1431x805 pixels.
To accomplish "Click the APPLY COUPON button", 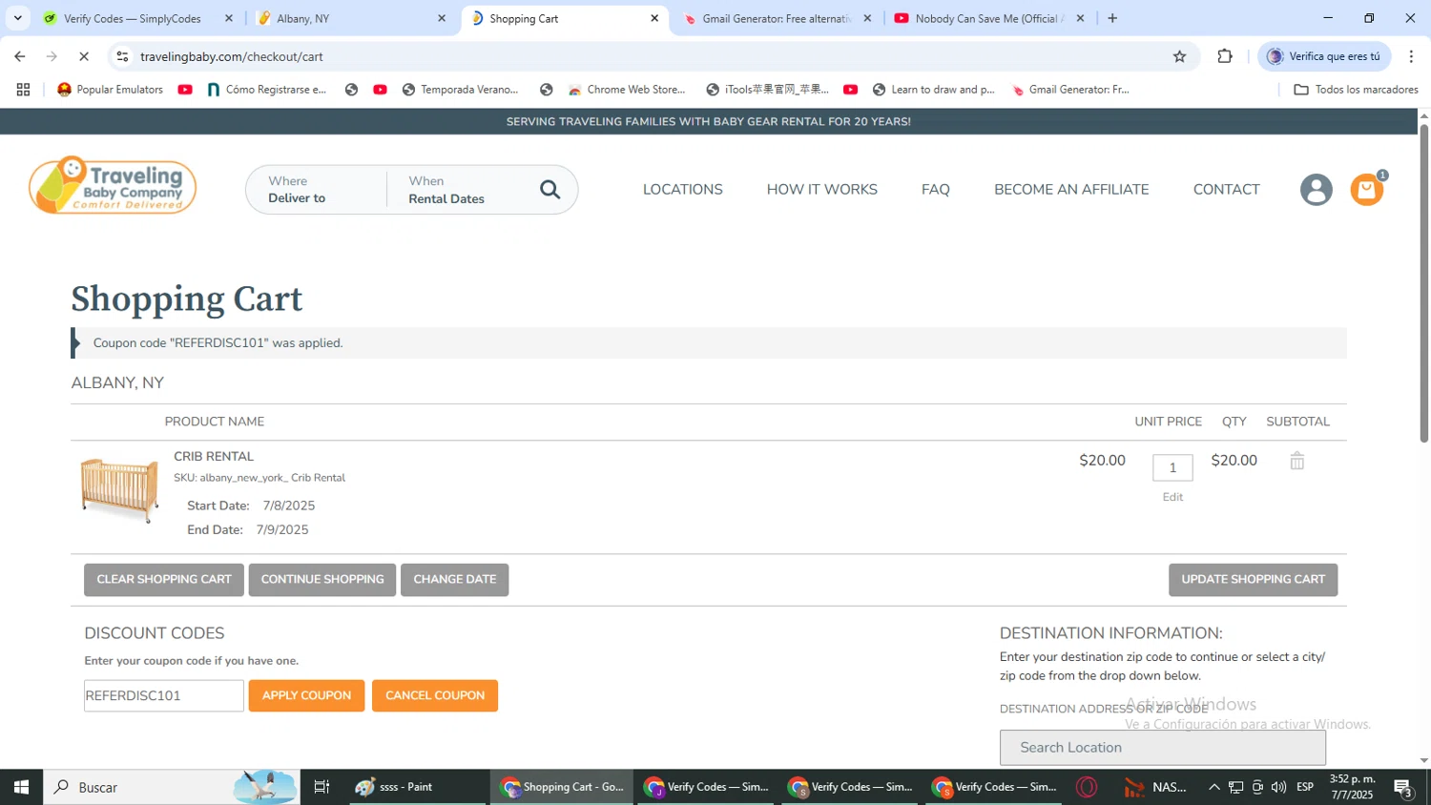I will 306,695.
